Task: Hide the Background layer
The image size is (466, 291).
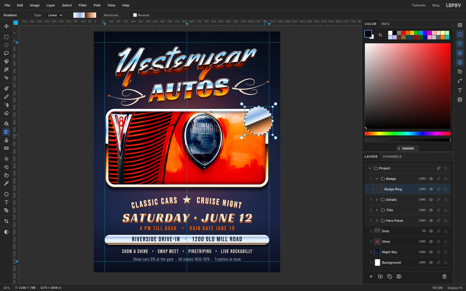Action: (431, 262)
